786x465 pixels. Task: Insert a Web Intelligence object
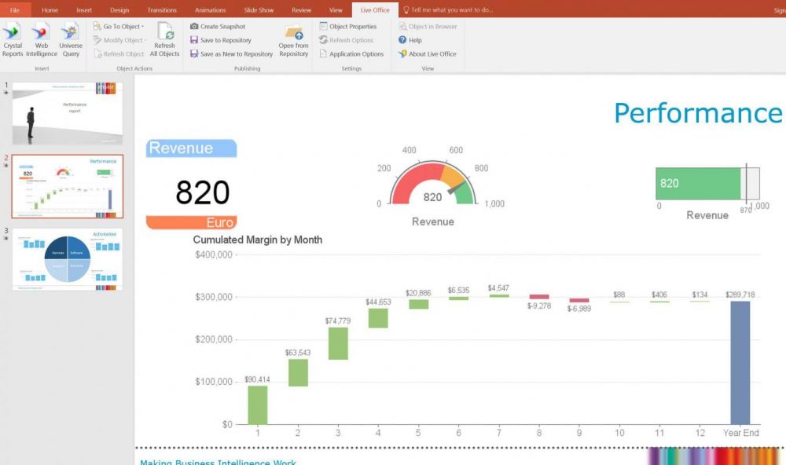point(41,39)
